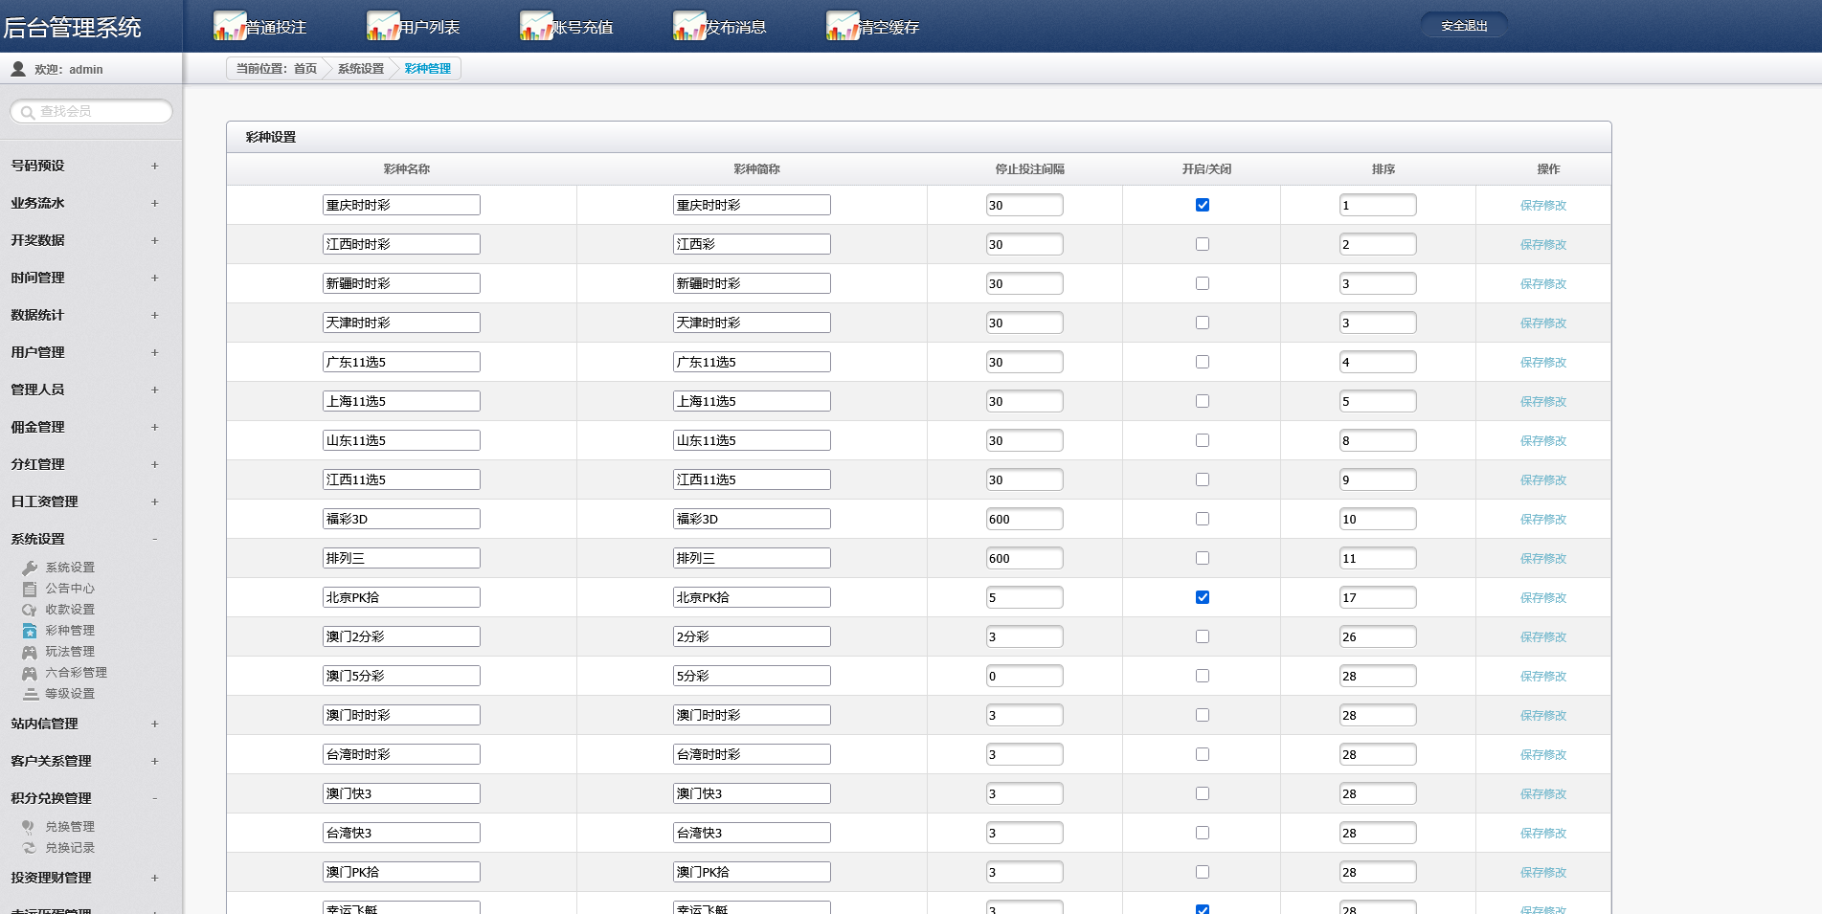
Task: Click the icon next to 收款设置
Action: click(30, 610)
